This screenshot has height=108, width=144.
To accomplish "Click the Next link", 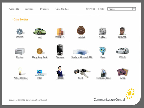I will click(101, 9).
